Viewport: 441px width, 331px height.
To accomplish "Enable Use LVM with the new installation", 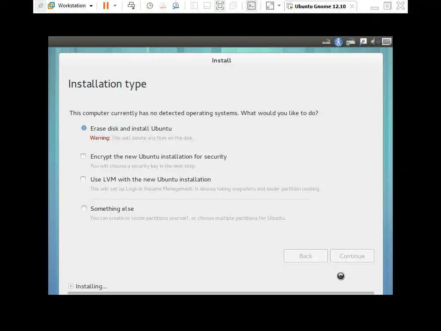I will point(83,179).
